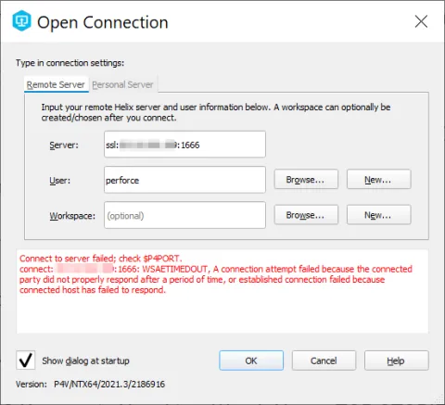Image resolution: width=445 pixels, height=405 pixels.
Task: Click the Workspace: field label
Action: (72, 216)
